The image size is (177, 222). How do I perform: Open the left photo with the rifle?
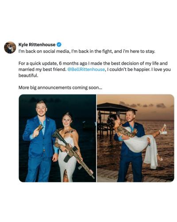(x=58, y=138)
